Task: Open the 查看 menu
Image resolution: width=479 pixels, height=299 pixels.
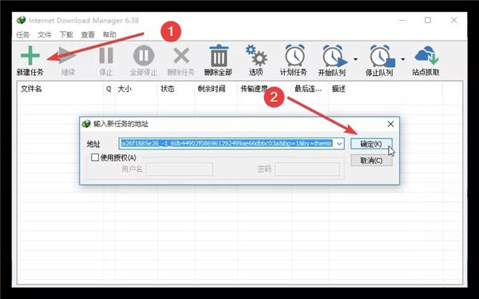Action: (88, 34)
